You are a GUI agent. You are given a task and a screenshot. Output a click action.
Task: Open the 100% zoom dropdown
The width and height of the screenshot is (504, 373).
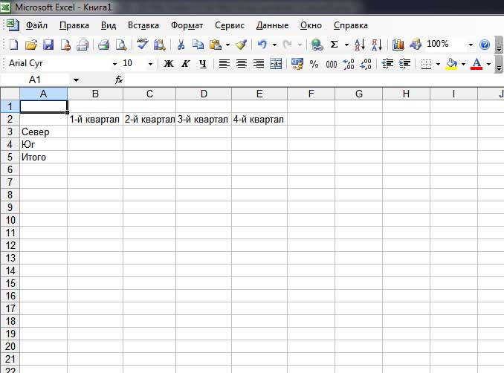pyautogui.click(x=470, y=45)
